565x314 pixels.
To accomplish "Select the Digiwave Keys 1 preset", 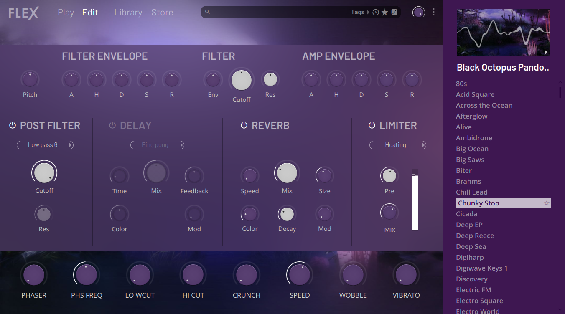I will 482,268.
